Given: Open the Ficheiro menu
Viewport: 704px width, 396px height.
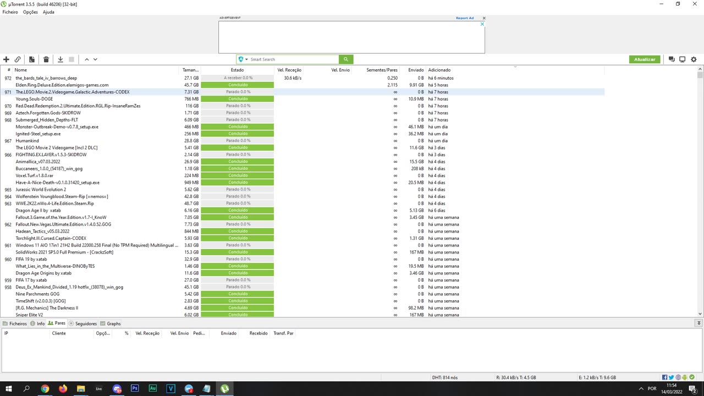Looking at the screenshot, I should point(10,12).
